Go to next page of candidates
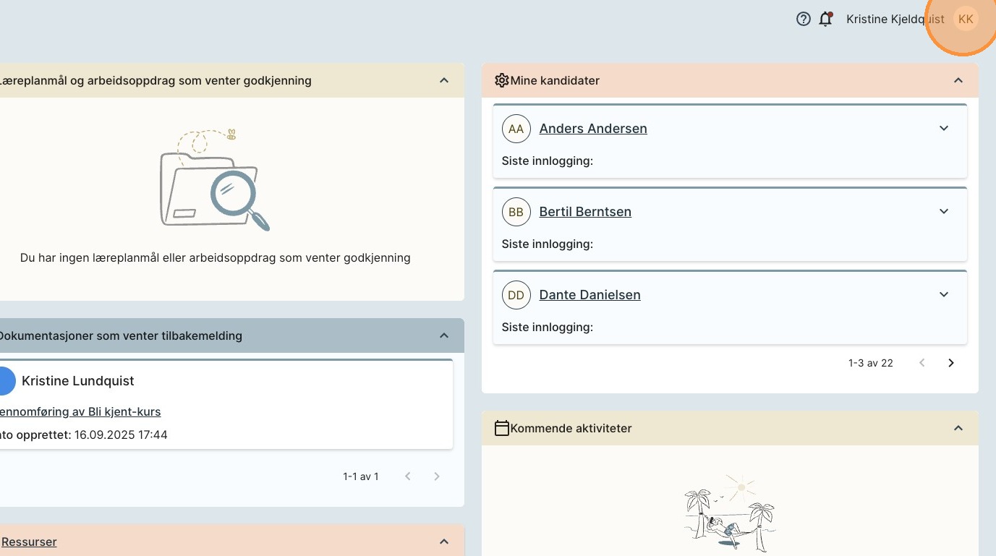Viewport: 996px width, 556px height. click(951, 363)
